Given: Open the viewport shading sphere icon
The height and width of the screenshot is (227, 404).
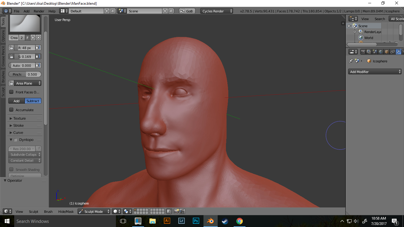Looking at the screenshot, I should tap(117, 211).
